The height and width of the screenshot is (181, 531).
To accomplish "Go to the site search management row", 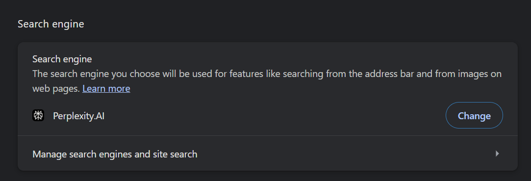I will coord(268,154).
